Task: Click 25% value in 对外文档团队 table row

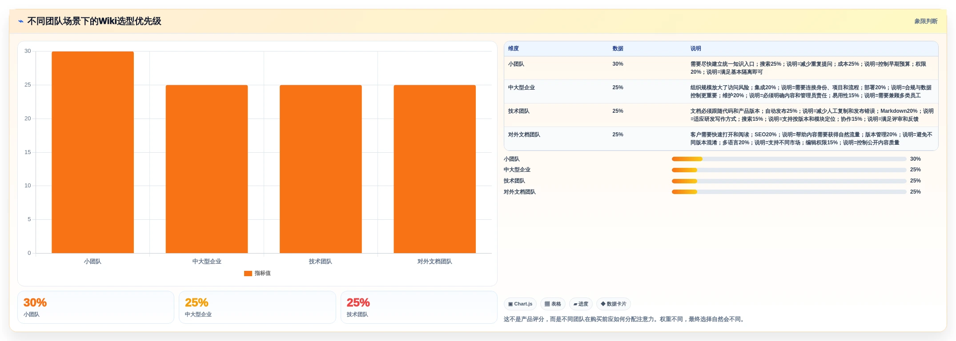Action: tap(618, 135)
